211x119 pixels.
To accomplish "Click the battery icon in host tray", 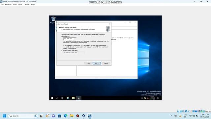I will pos(197,116).
